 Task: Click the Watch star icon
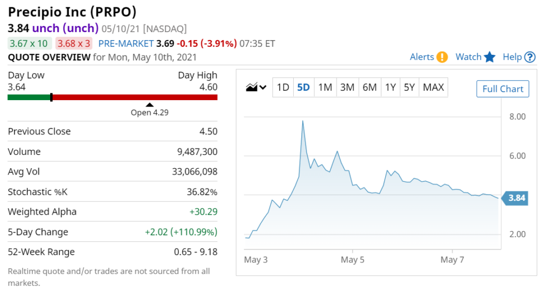tap(490, 57)
